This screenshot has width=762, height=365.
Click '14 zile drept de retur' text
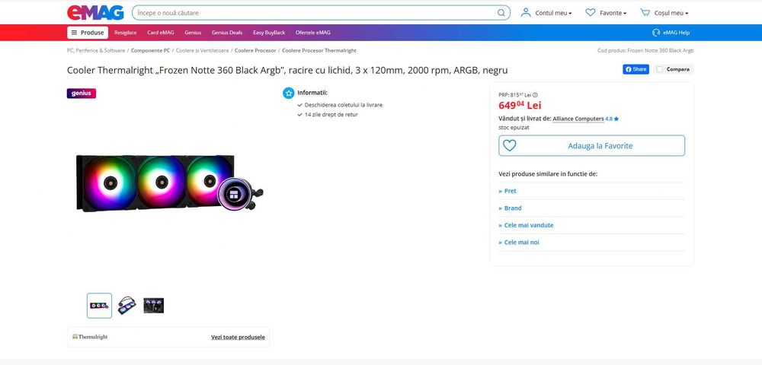(x=331, y=115)
